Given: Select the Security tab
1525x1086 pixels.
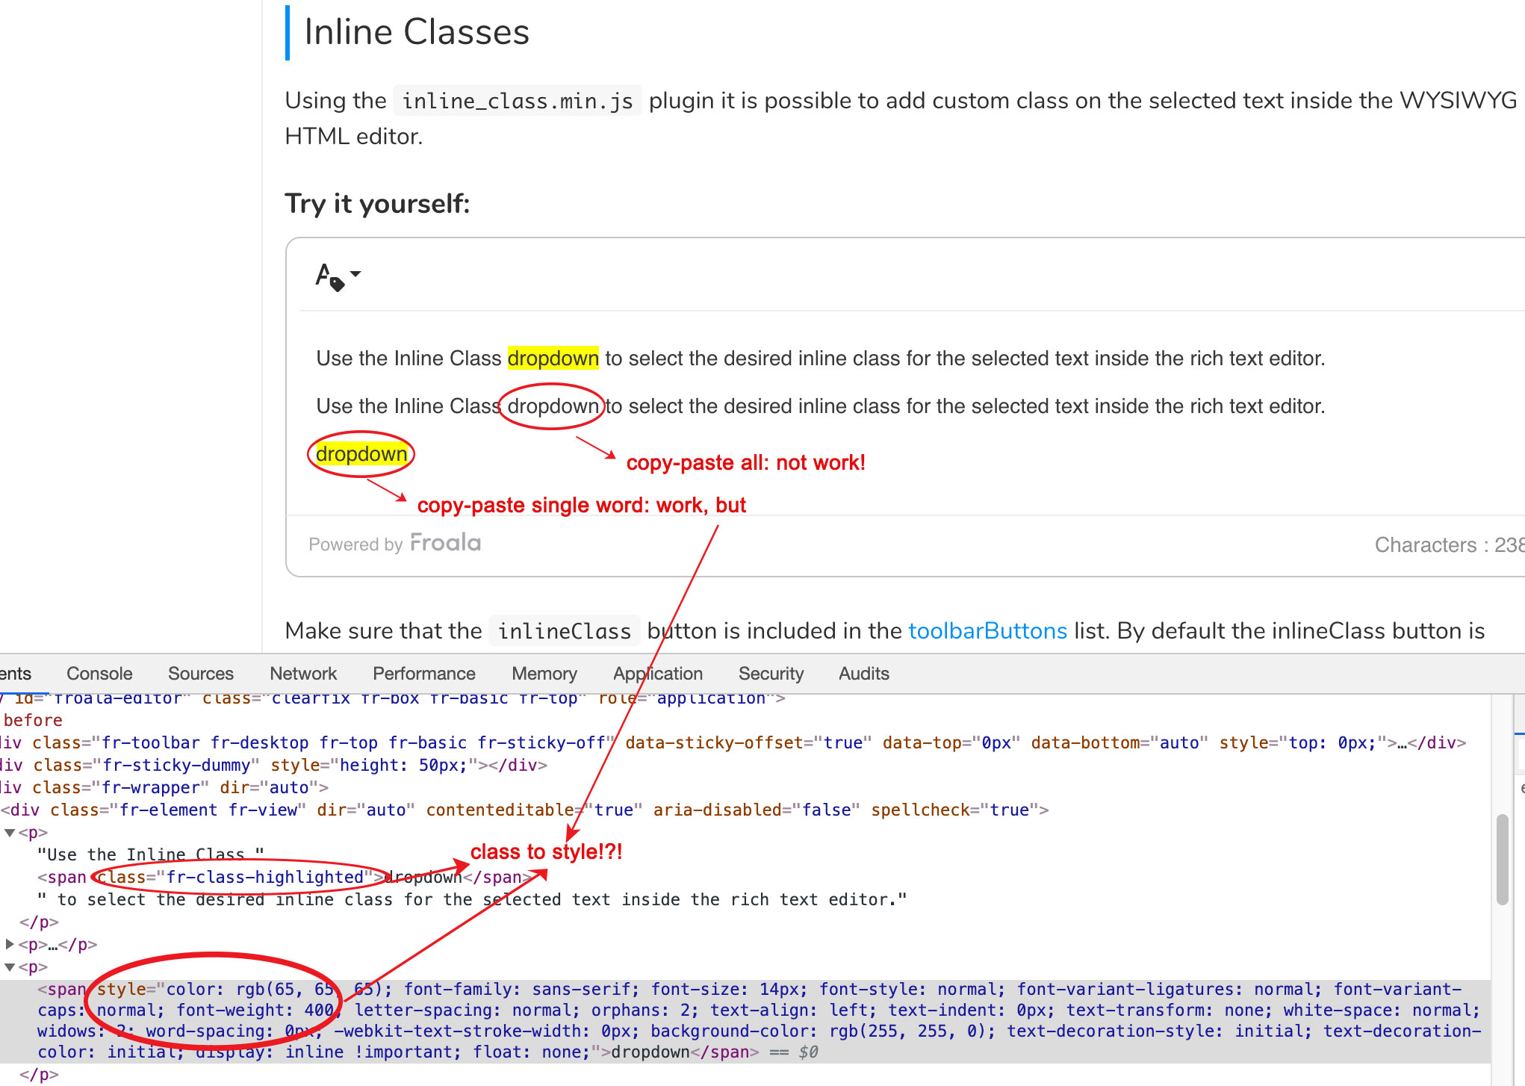Looking at the screenshot, I should click(771, 673).
